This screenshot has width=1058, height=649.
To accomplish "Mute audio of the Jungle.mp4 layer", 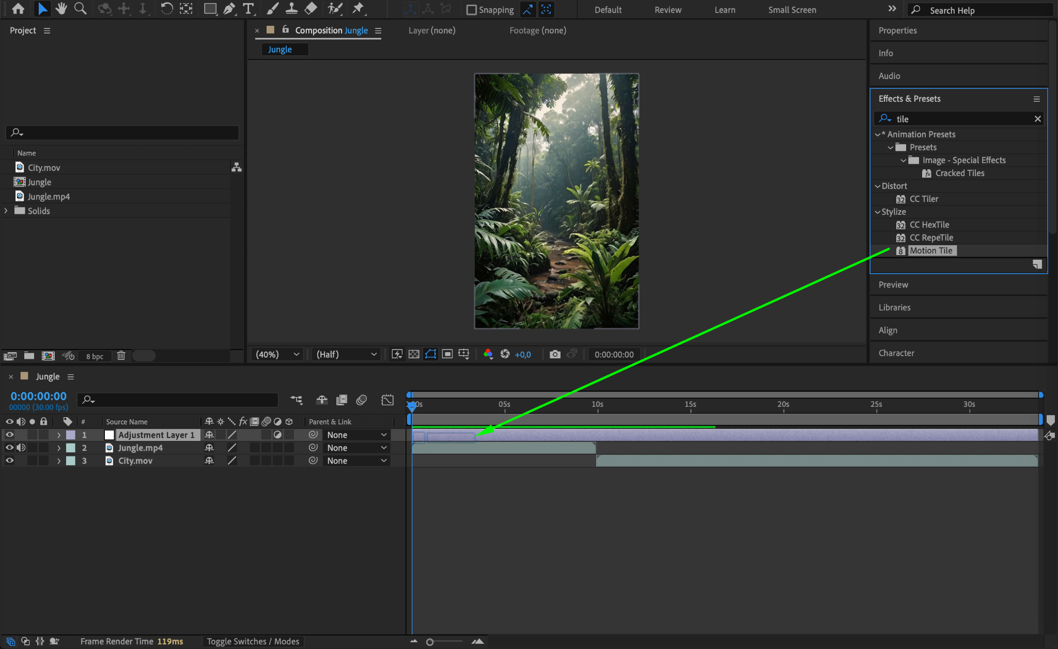I will (21, 448).
